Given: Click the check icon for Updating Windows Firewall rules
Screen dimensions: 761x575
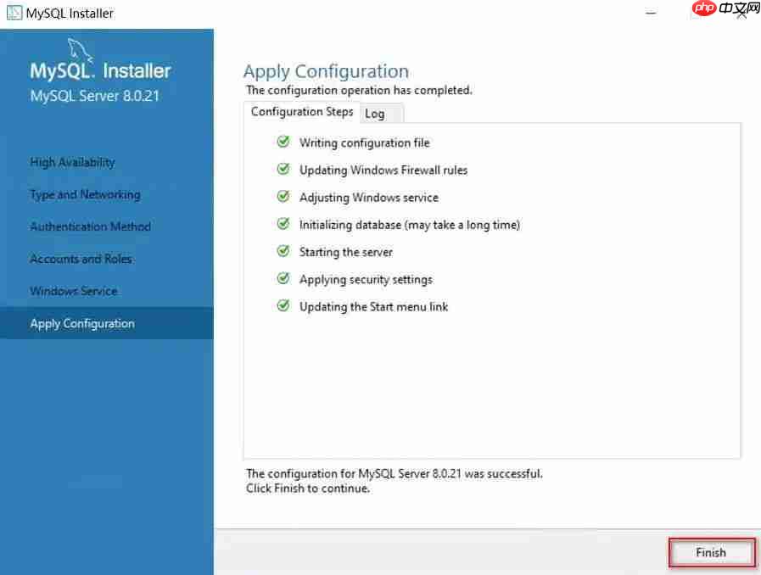Looking at the screenshot, I should pyautogui.click(x=283, y=170).
